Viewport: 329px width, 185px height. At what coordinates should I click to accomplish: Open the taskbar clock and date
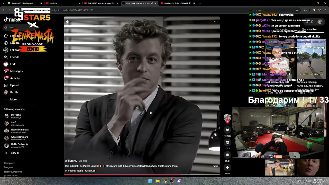coord(318,181)
